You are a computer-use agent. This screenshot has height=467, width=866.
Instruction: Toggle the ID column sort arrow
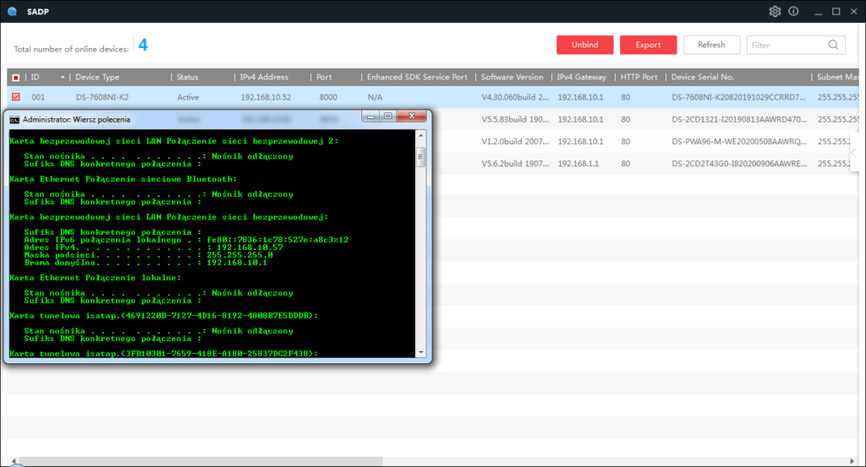63,77
